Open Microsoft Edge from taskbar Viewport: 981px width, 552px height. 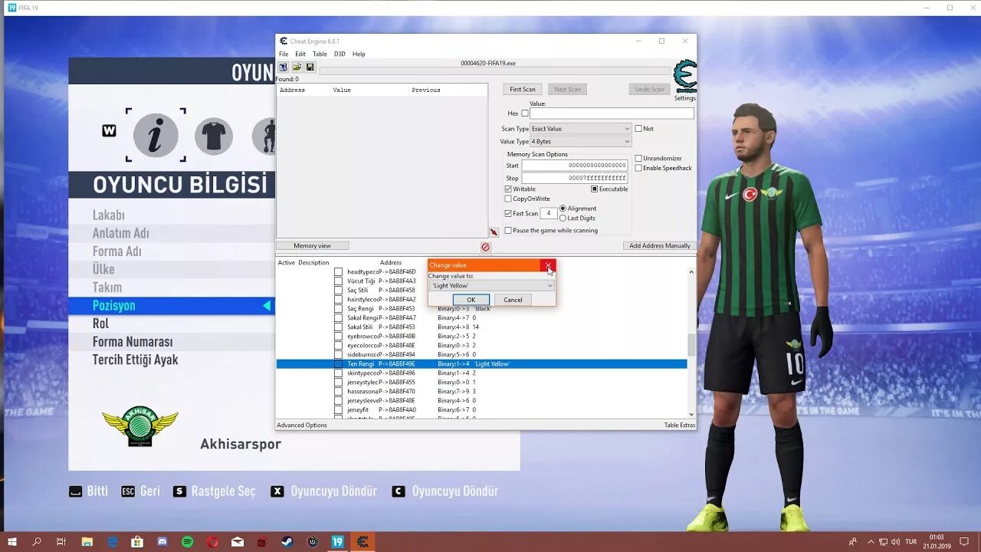pos(113,541)
